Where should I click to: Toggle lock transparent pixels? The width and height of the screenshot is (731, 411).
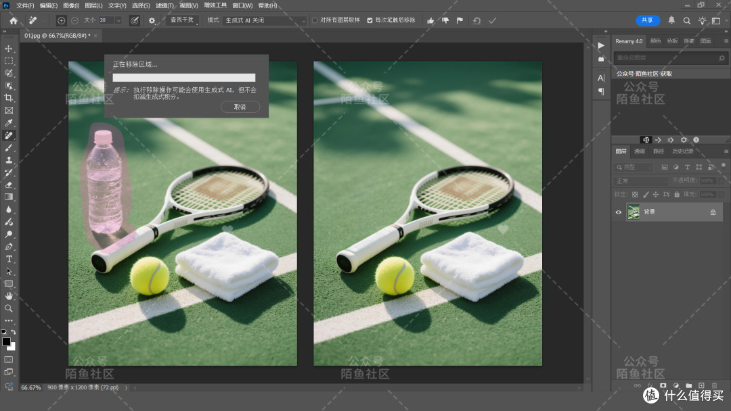[634, 194]
